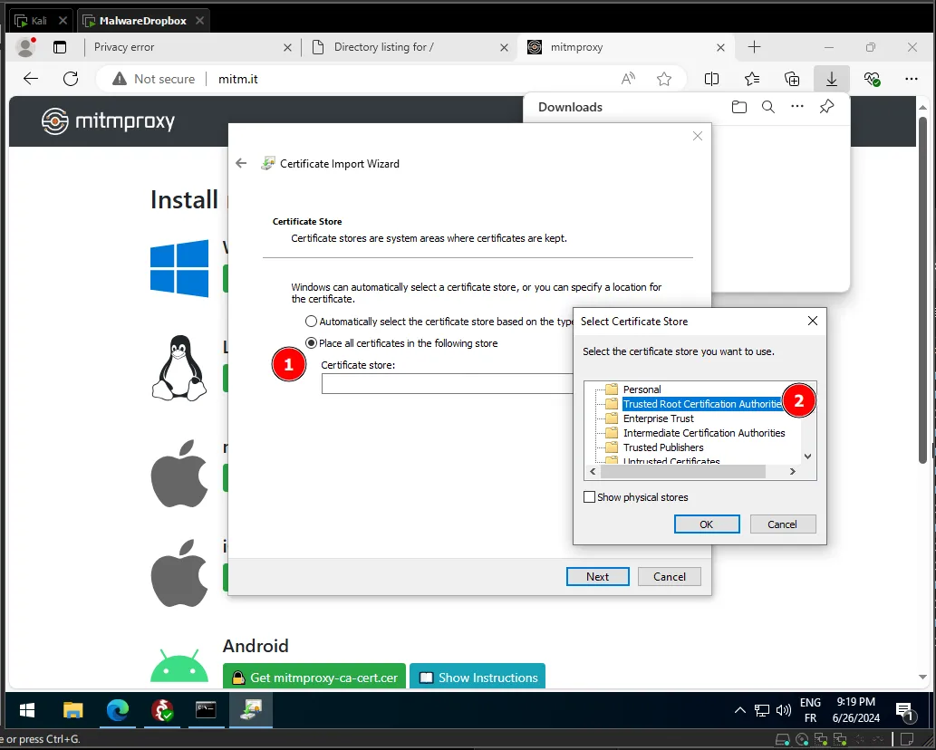936x750 pixels.
Task: Click the favorites star in address bar
Action: 664,79
